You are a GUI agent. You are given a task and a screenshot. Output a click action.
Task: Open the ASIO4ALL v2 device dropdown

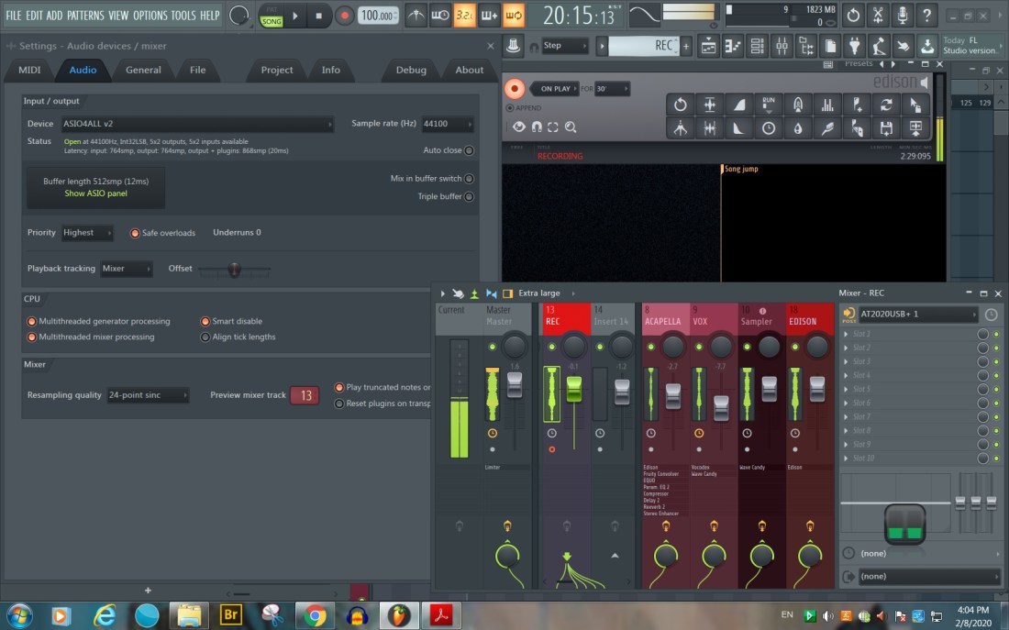click(x=196, y=124)
